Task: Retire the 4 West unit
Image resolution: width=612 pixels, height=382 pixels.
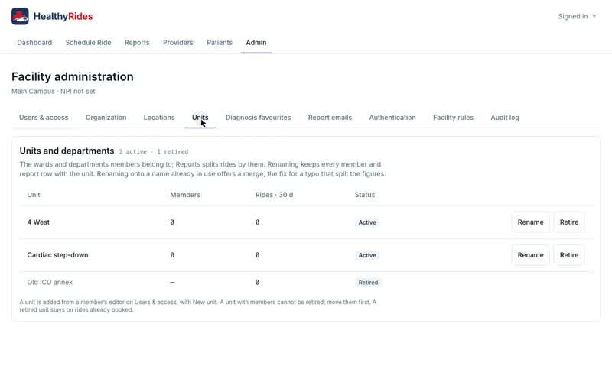Action: pyautogui.click(x=568, y=222)
